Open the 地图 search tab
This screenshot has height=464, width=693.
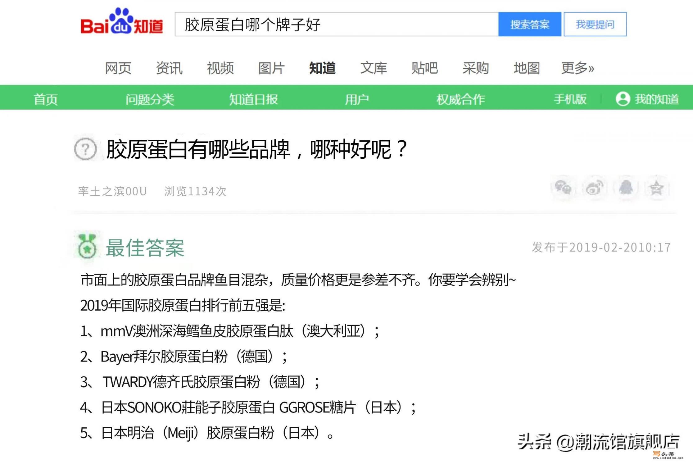pyautogui.click(x=527, y=68)
